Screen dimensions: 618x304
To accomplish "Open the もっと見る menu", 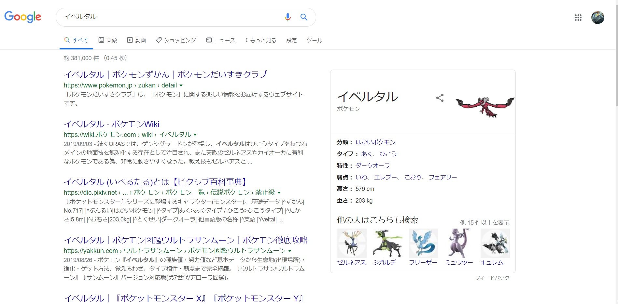I will tap(261, 40).
